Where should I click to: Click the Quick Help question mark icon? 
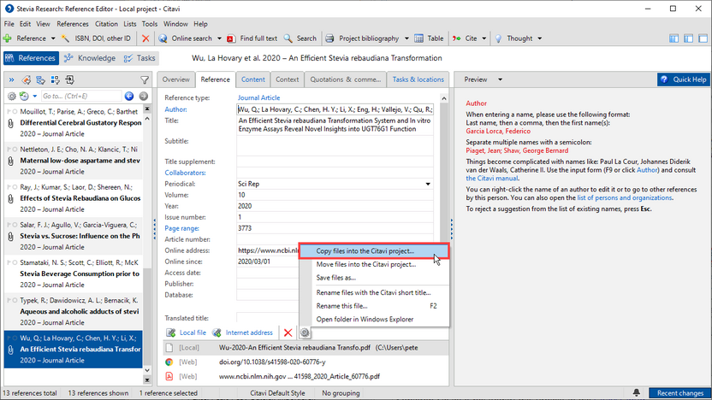tap(664, 79)
